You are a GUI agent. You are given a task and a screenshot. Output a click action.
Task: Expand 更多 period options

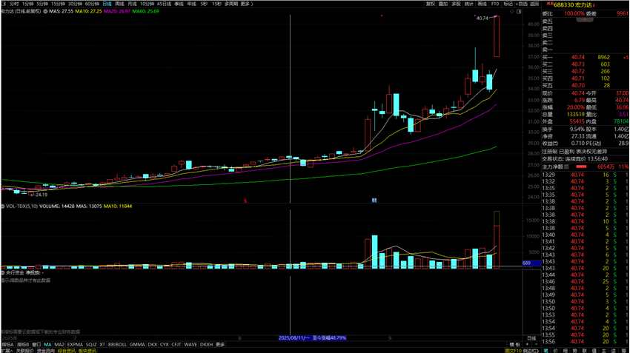tap(245, 4)
